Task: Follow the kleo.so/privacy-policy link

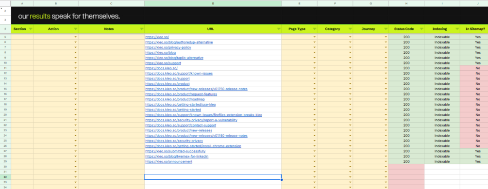Action: click(x=168, y=47)
